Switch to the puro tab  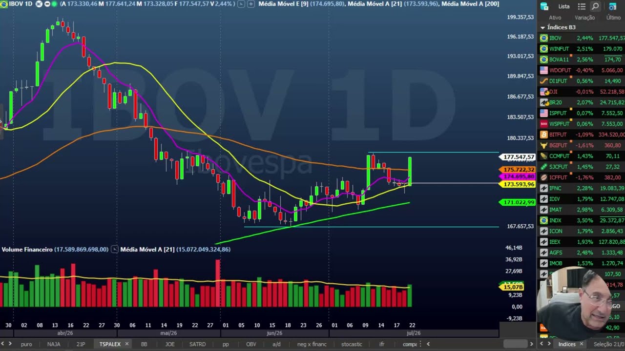click(x=26, y=344)
